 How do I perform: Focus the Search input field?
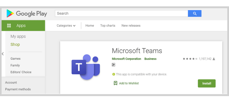pos(121,13)
